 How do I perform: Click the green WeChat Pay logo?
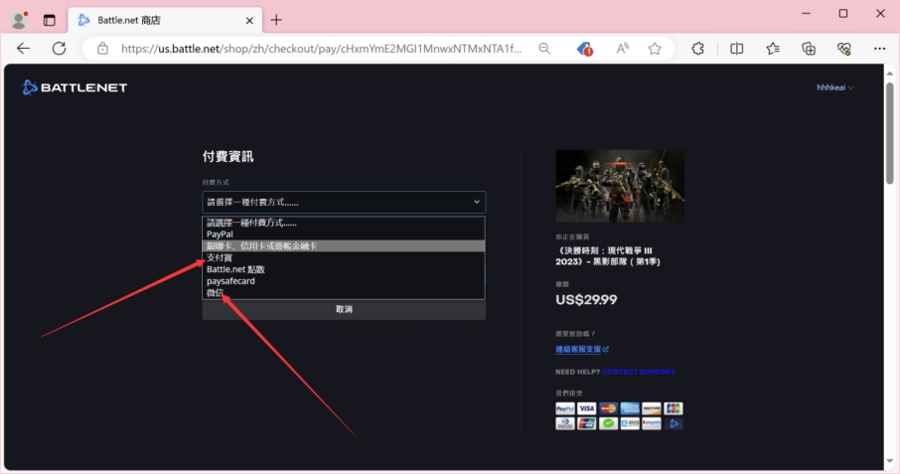tap(608, 423)
